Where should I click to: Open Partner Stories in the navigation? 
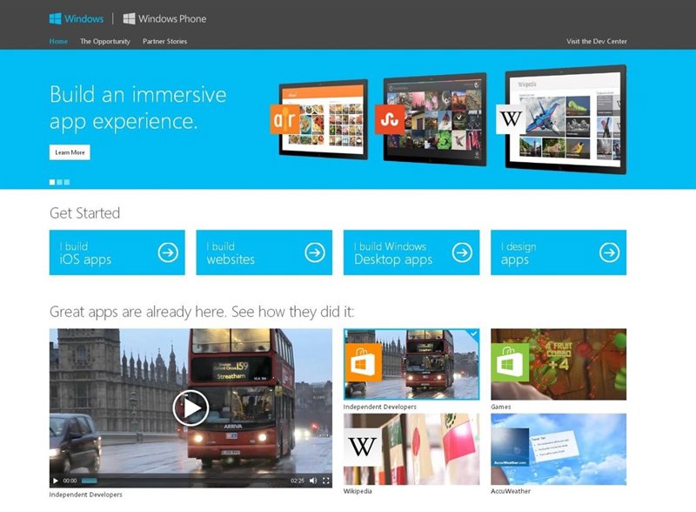coord(164,41)
